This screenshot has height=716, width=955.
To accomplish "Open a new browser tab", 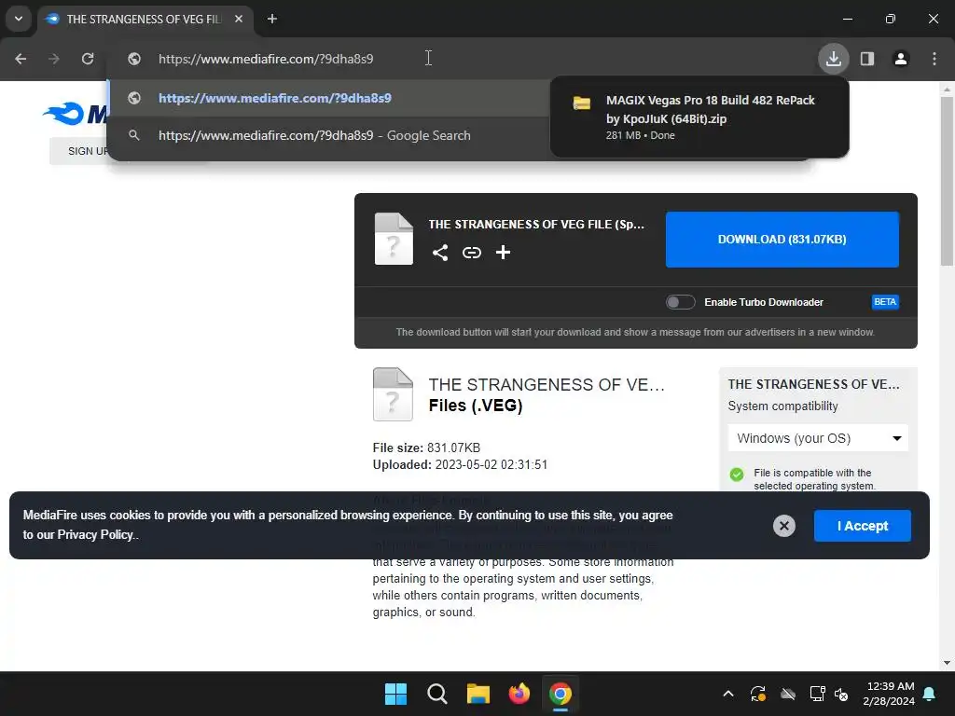I will (272, 19).
